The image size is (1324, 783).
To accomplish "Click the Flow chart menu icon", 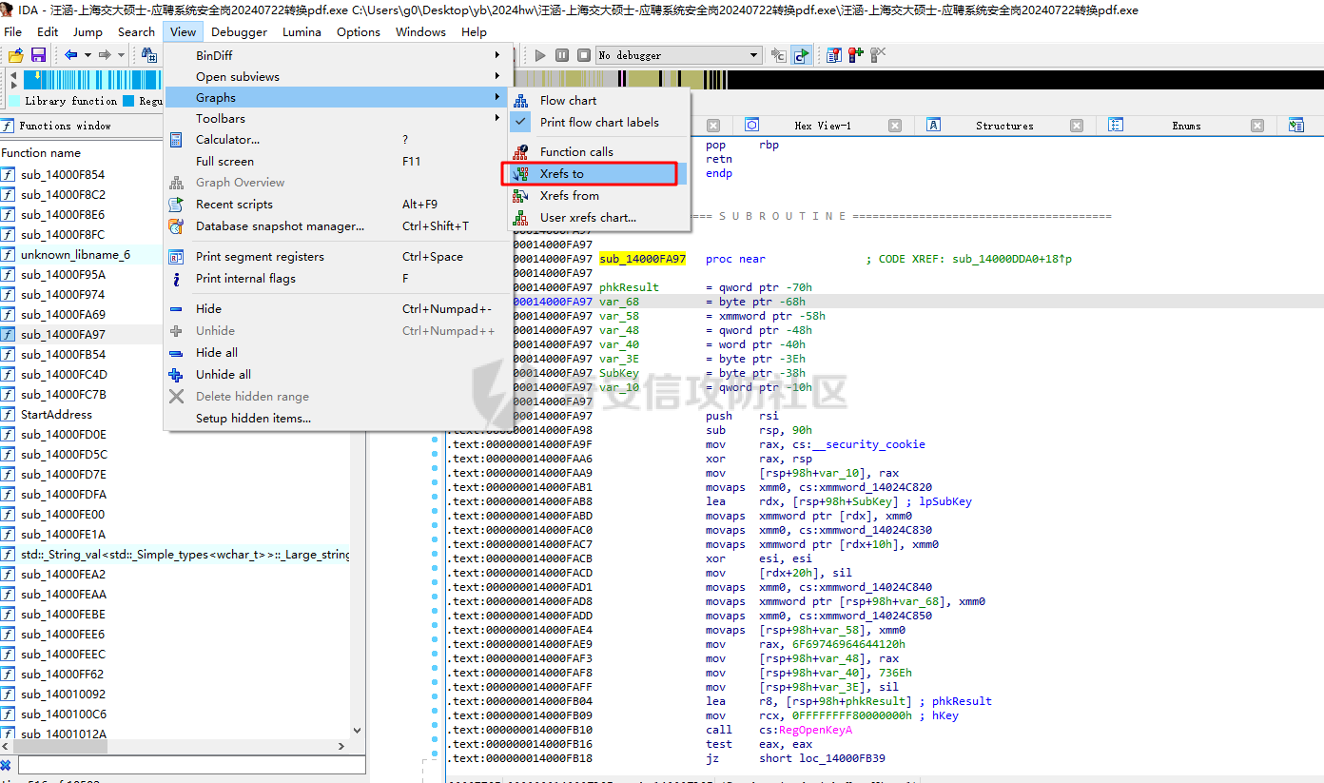I will pos(521,101).
